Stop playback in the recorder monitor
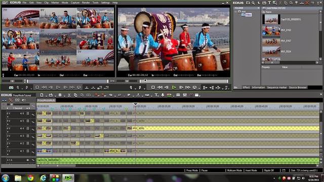This screenshot has height=182, width=324. (153, 87)
